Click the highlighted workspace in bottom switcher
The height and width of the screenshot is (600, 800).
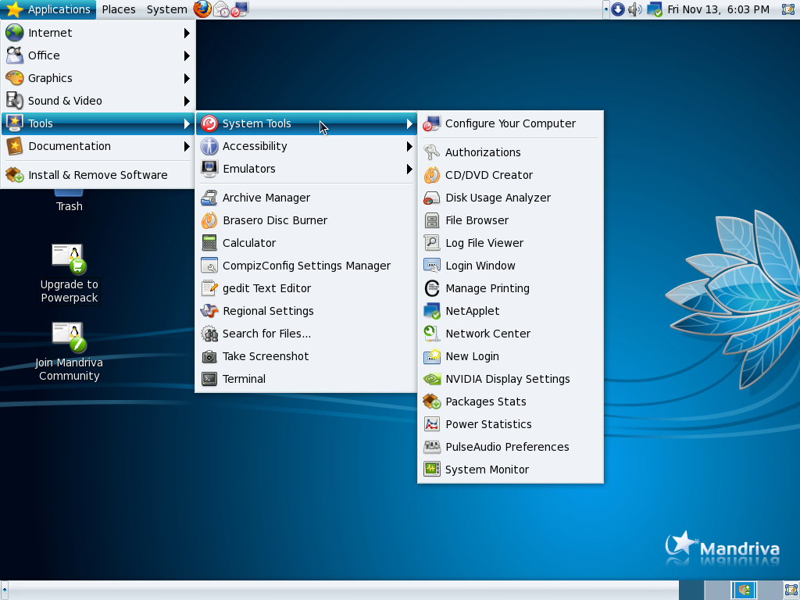(x=744, y=591)
